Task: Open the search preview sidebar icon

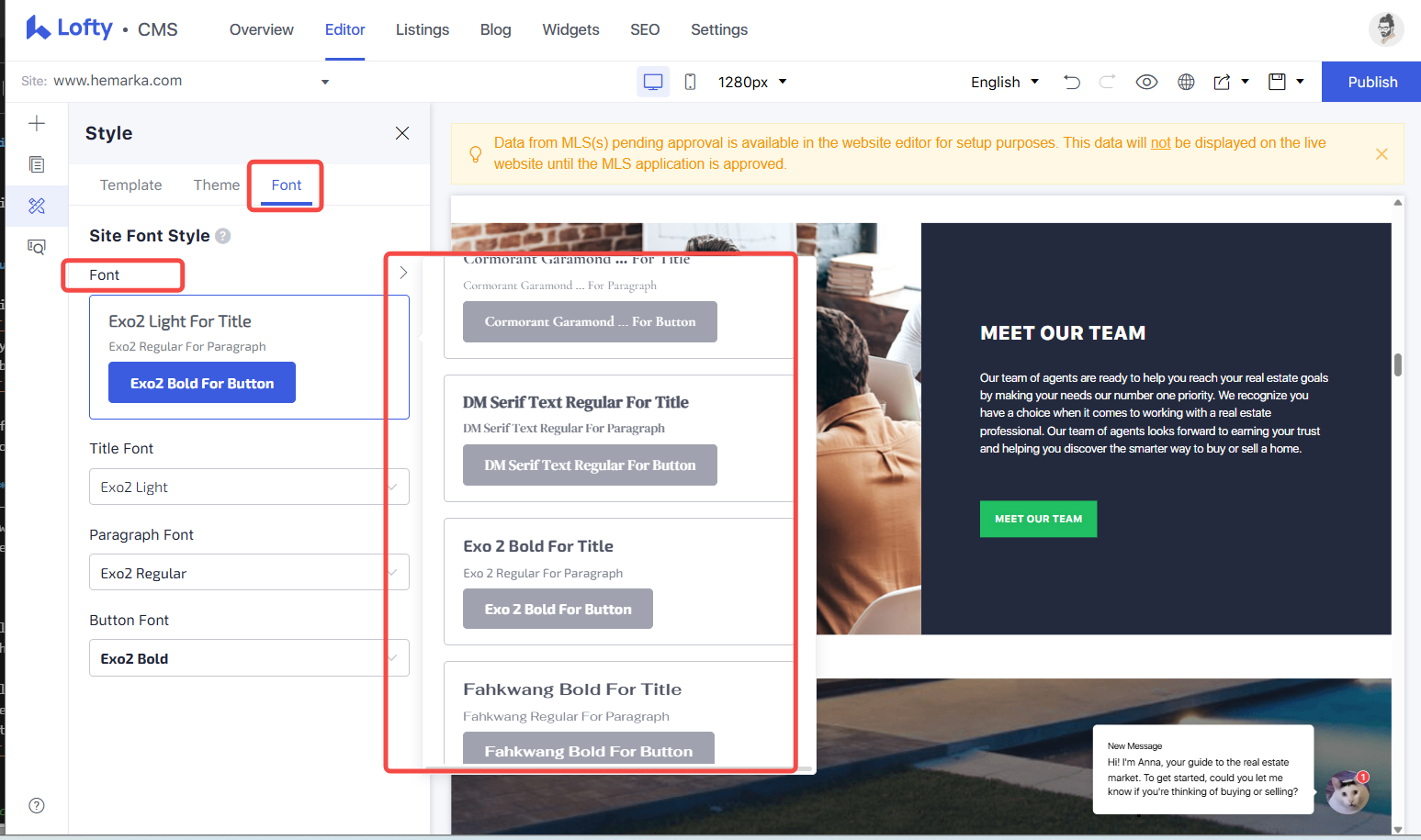Action: pos(37,247)
